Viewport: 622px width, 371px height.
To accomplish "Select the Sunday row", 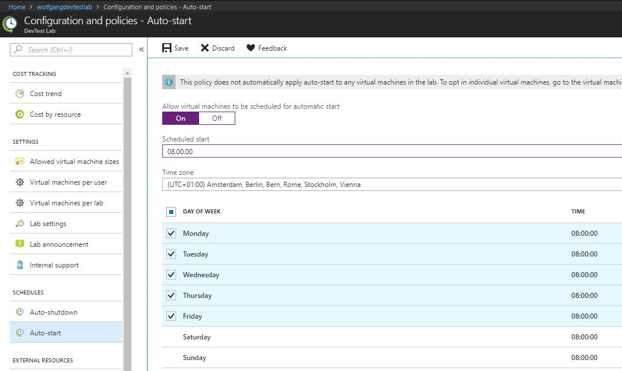I will click(392, 358).
